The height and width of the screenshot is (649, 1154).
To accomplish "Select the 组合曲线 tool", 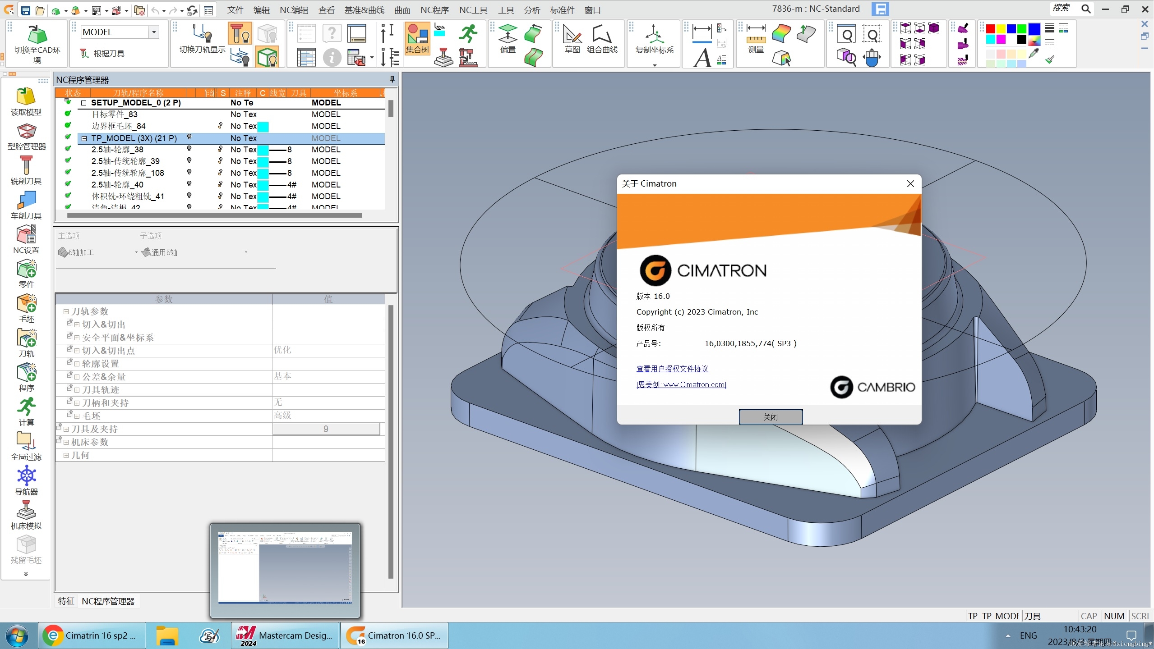I will click(x=602, y=39).
